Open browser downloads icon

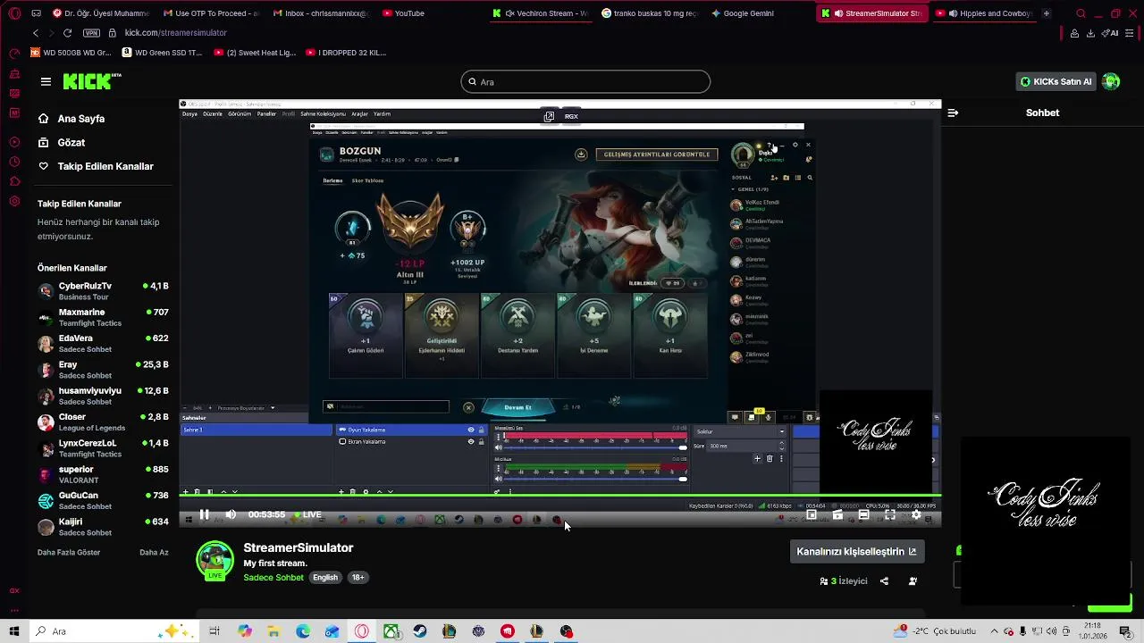[x=1090, y=33]
